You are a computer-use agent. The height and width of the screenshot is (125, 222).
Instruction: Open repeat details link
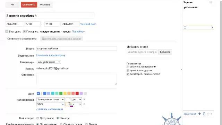pos(78,32)
